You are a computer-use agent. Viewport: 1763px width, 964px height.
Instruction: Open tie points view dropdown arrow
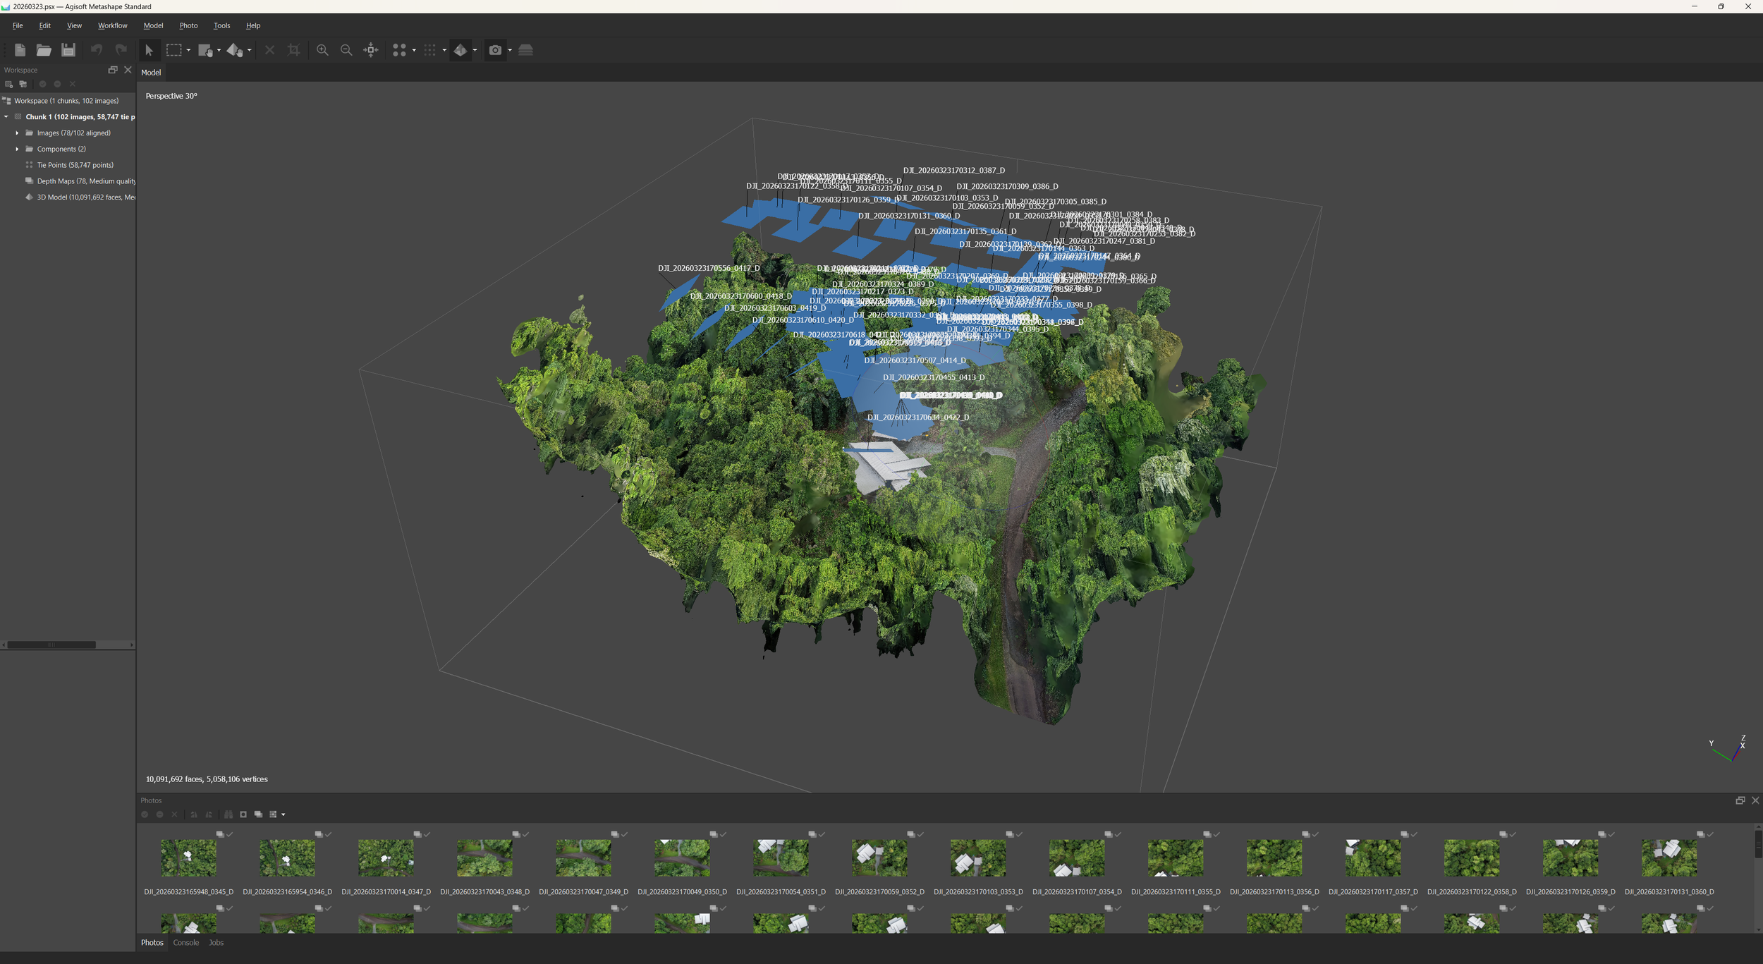pyautogui.click(x=414, y=50)
